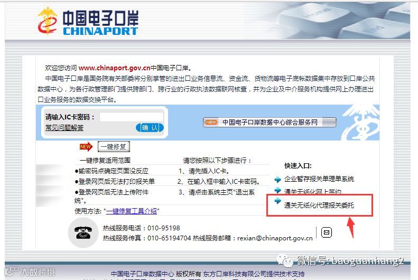The image size is (418, 280).
Task: Click blue arrow next to 通关无纸化网上签约
Action: point(278,190)
